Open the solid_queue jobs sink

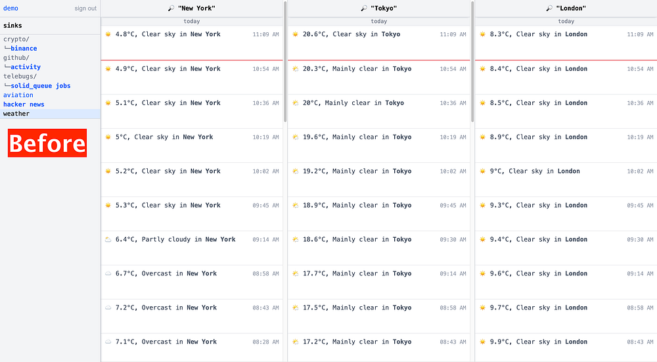[40, 86]
